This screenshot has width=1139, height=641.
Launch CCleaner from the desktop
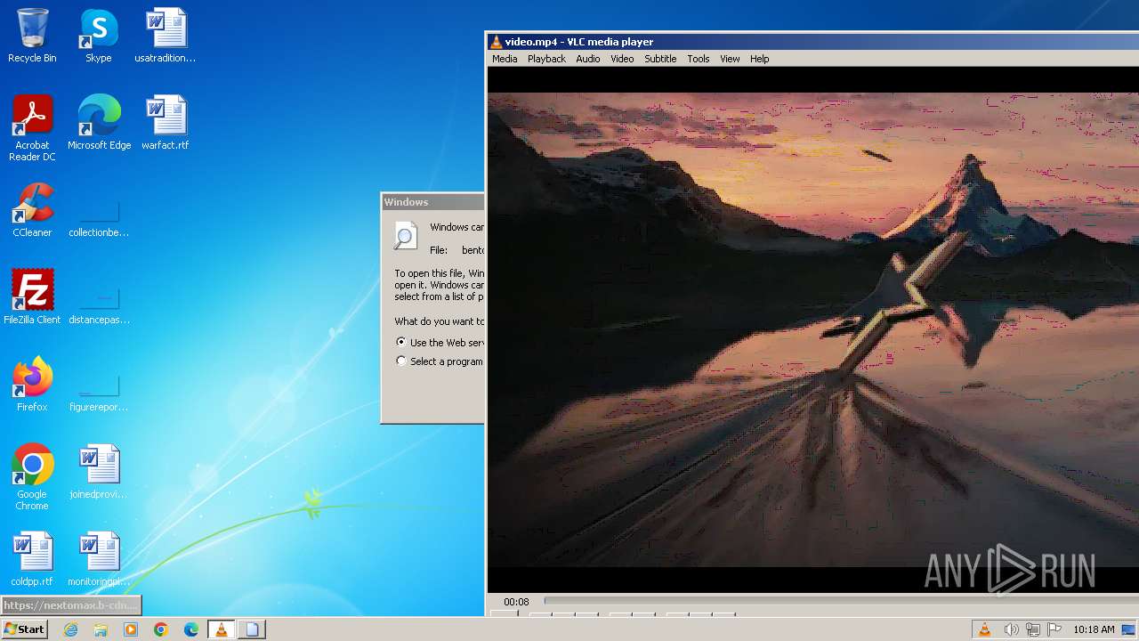(32, 210)
